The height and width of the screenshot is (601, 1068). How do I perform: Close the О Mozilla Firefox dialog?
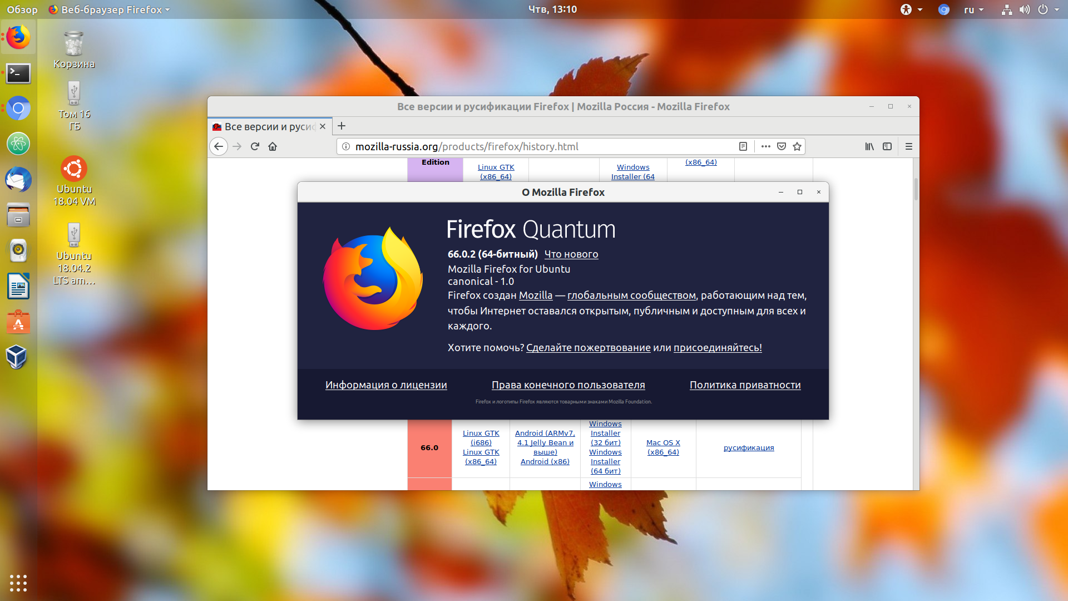818,192
